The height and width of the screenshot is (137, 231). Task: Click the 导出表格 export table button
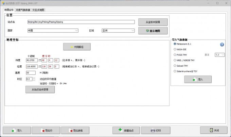point(75,130)
